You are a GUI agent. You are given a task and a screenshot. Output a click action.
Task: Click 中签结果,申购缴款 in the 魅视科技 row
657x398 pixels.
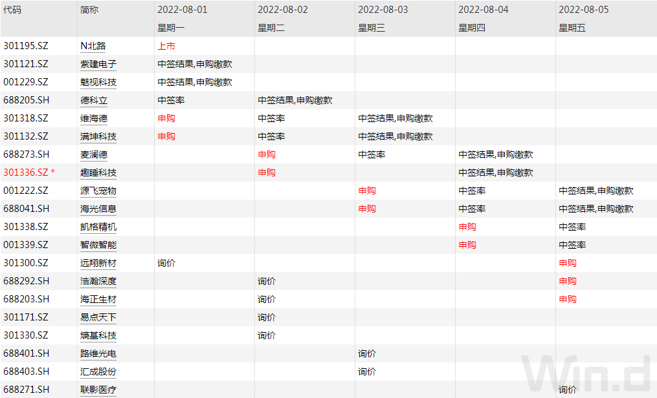point(195,82)
